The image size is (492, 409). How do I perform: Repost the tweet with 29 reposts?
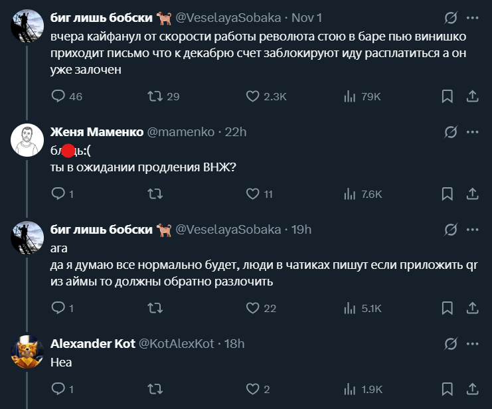point(155,96)
